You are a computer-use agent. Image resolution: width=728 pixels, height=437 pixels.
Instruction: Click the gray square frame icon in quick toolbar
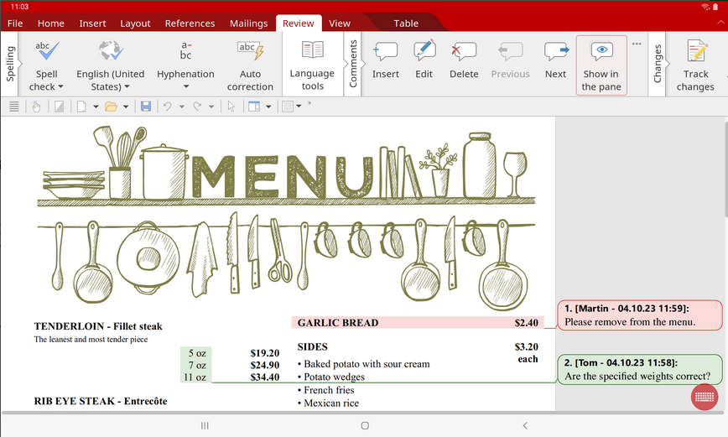[x=288, y=107]
